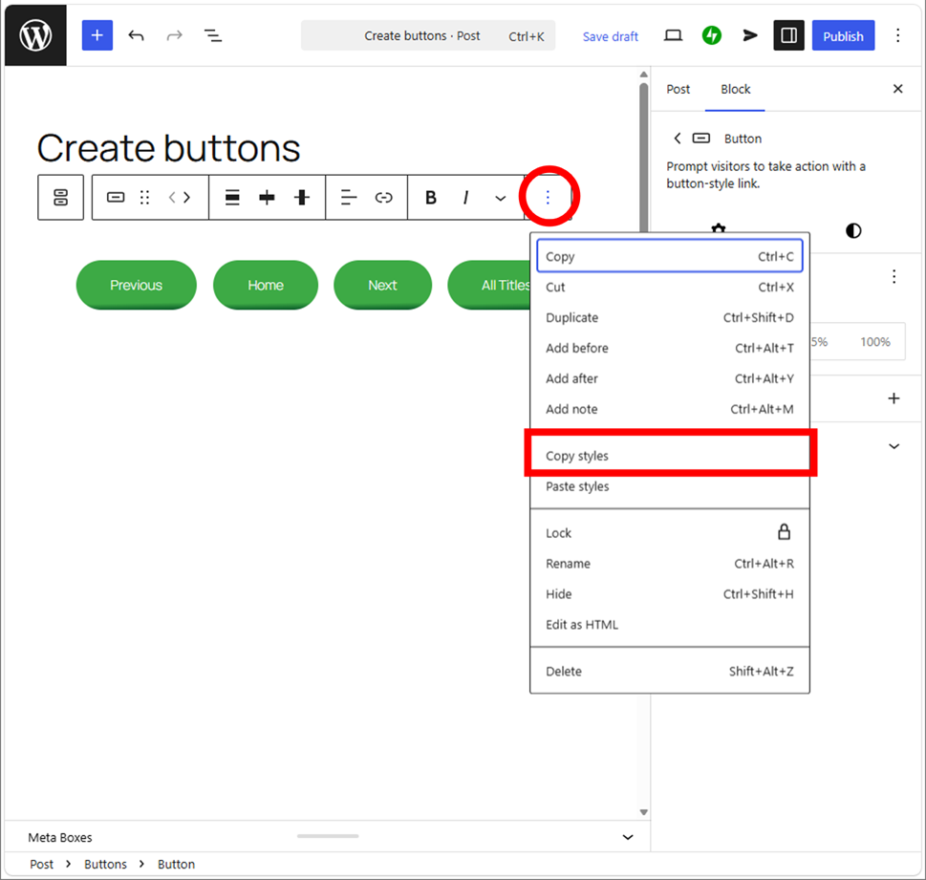926x880 pixels.
Task: Open the editor options menu beside Publish
Action: coord(897,35)
